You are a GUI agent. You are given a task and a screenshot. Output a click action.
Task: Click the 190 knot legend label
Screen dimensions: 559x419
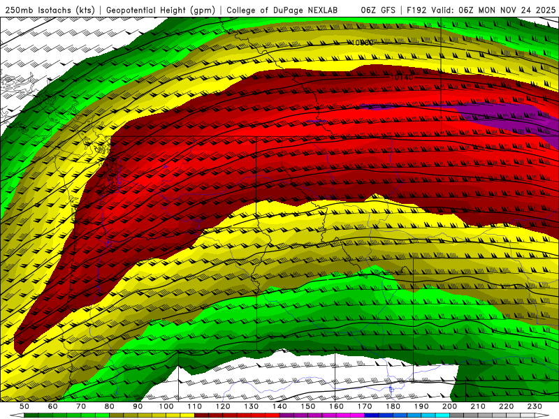pyautogui.click(x=421, y=406)
